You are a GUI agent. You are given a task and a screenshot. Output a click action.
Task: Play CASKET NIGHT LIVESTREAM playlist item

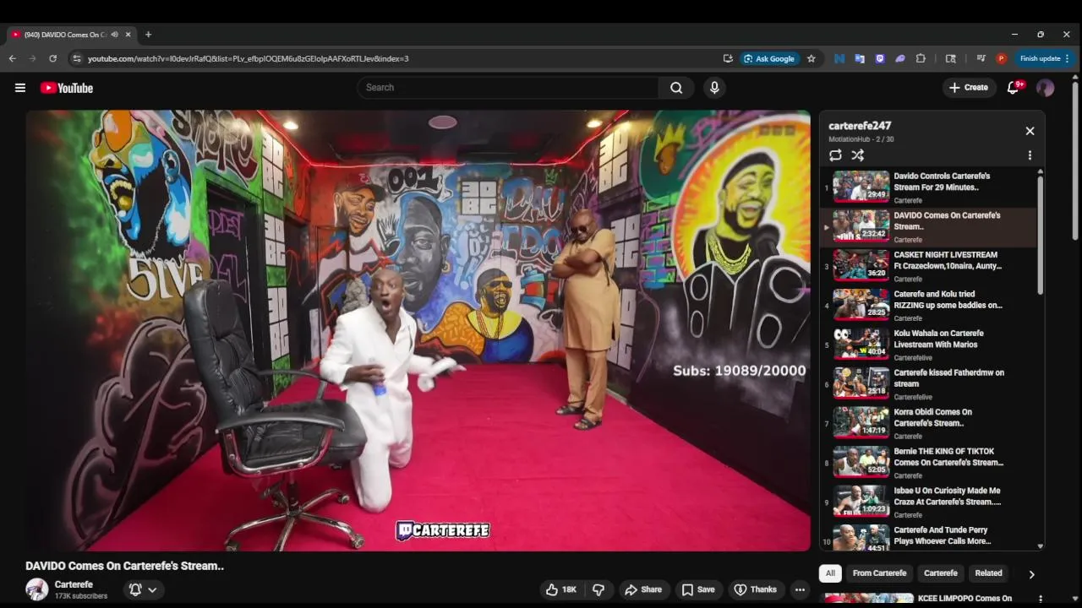click(x=927, y=266)
